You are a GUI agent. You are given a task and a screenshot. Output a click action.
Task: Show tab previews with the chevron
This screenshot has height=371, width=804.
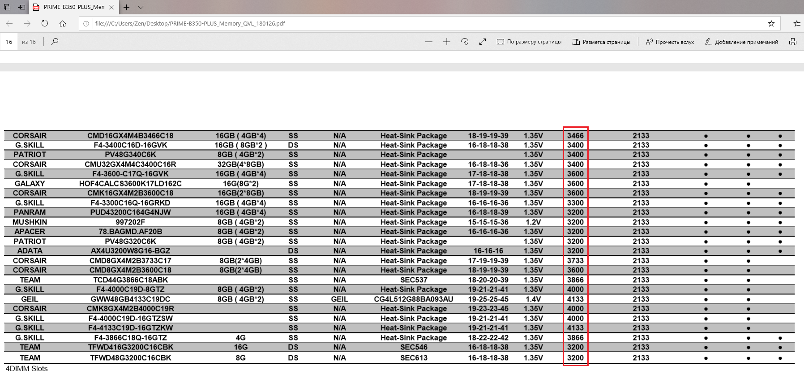point(141,7)
